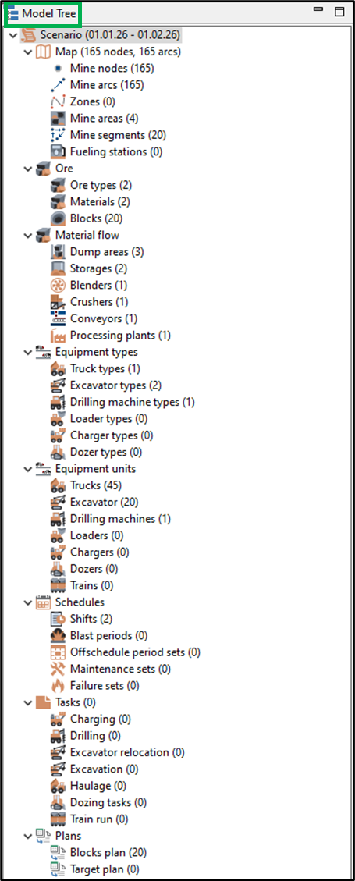Collapse the Tasks chevron

pos(28,702)
